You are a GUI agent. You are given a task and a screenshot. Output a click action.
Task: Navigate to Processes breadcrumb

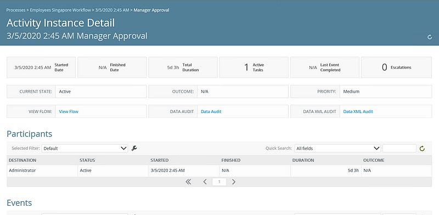[16, 10]
